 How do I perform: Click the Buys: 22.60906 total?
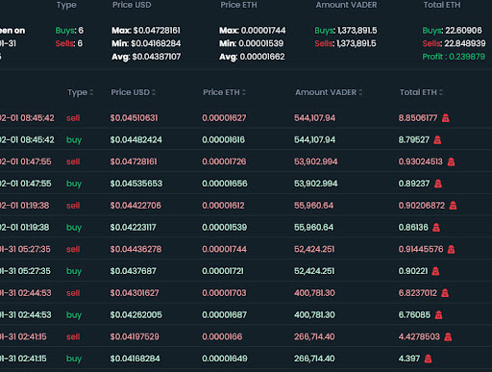[x=452, y=31]
